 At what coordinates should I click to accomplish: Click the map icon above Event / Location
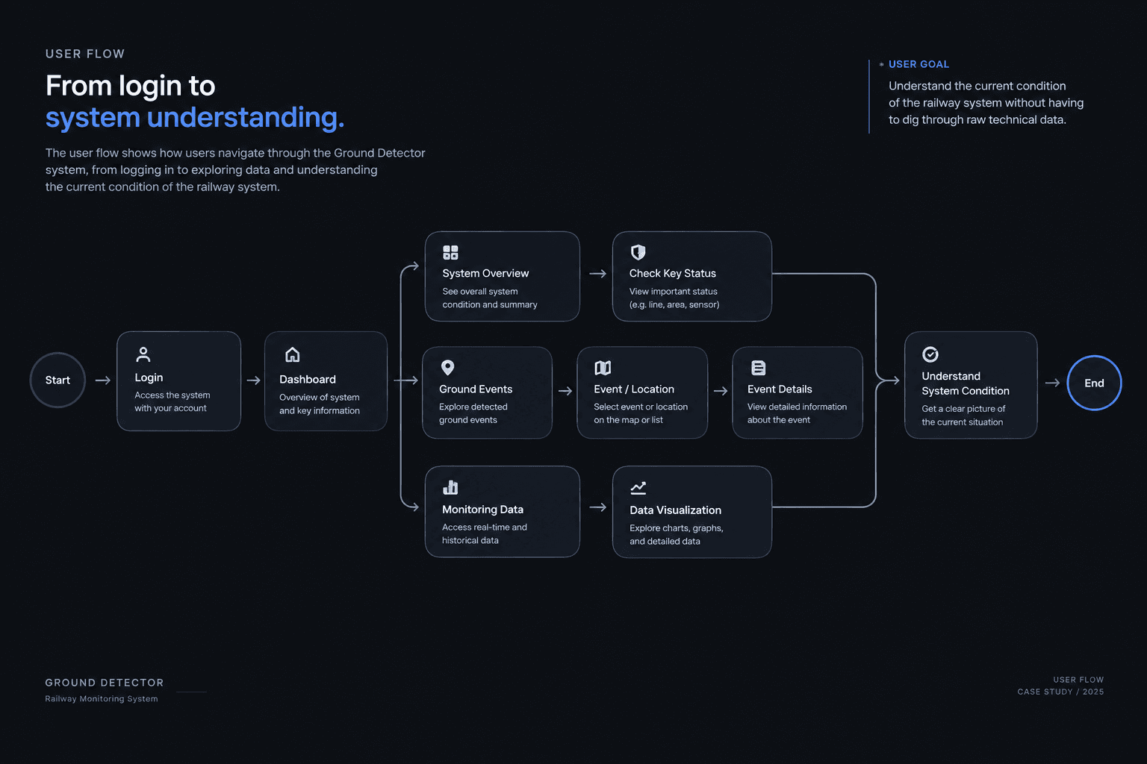pos(603,368)
